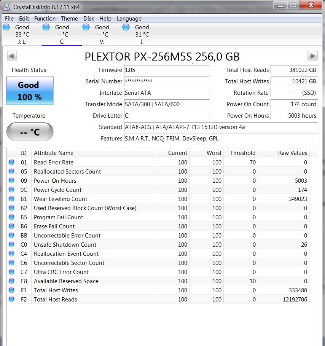Close the CrystalDiskInfo window
This screenshot has width=325, height=346.
tap(311, 5)
